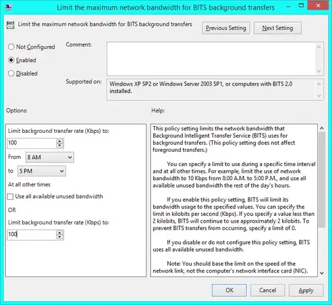Click the first Kbps transfer rate field
Screen dimensions: 332x305
[32, 143]
